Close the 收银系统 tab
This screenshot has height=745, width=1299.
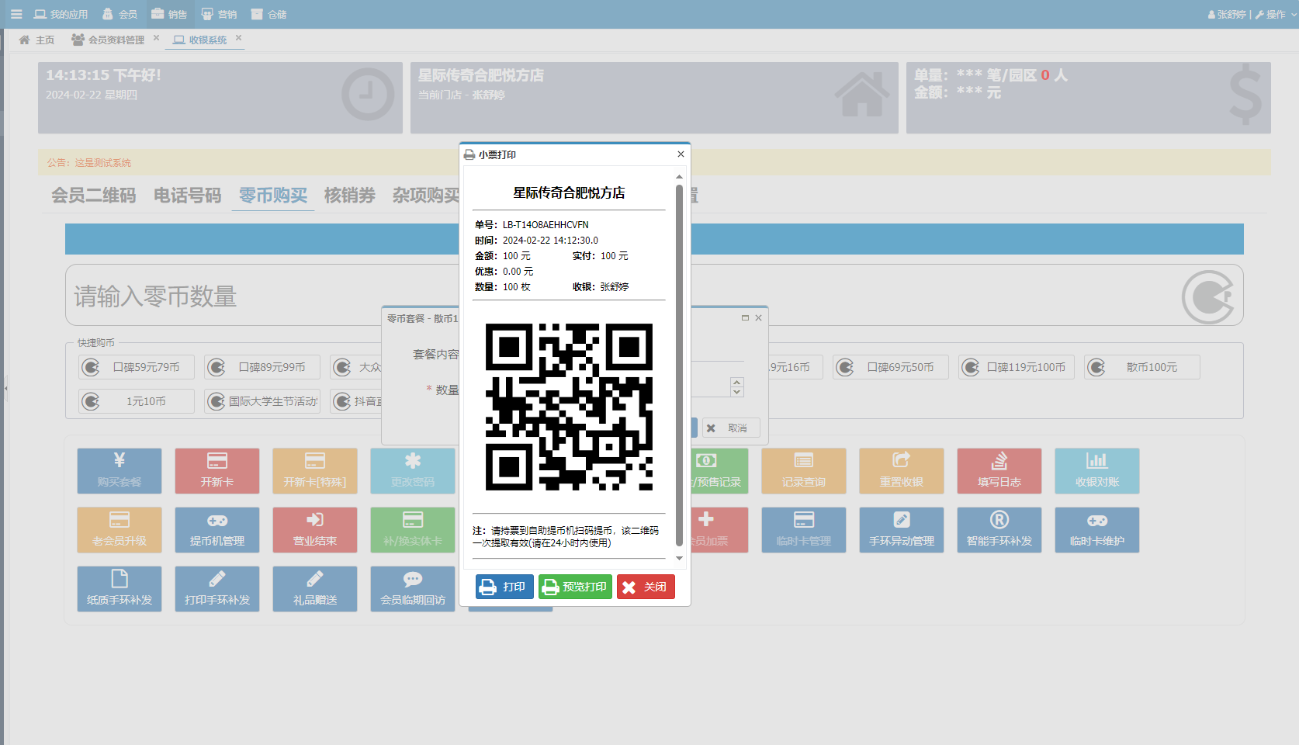(238, 37)
